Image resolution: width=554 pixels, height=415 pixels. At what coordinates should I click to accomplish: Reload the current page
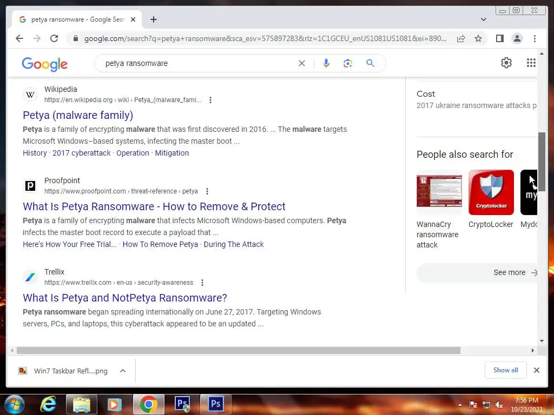click(x=54, y=38)
